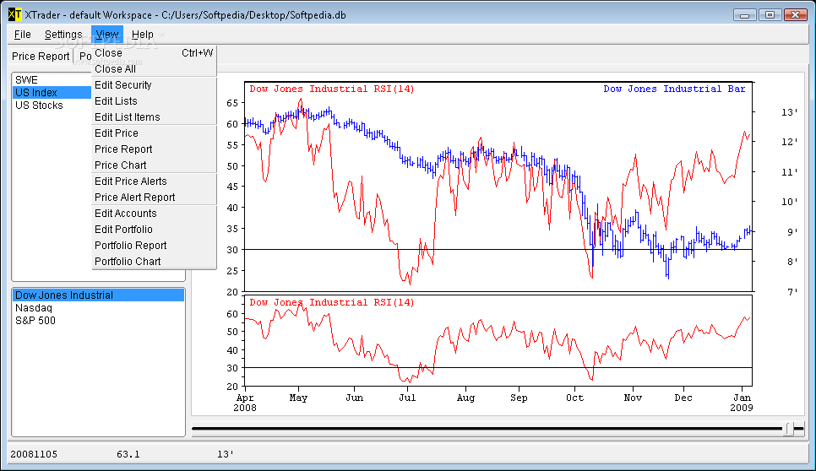Open Portfolio Report menu item
Screen dimensions: 816x471
(154, 246)
